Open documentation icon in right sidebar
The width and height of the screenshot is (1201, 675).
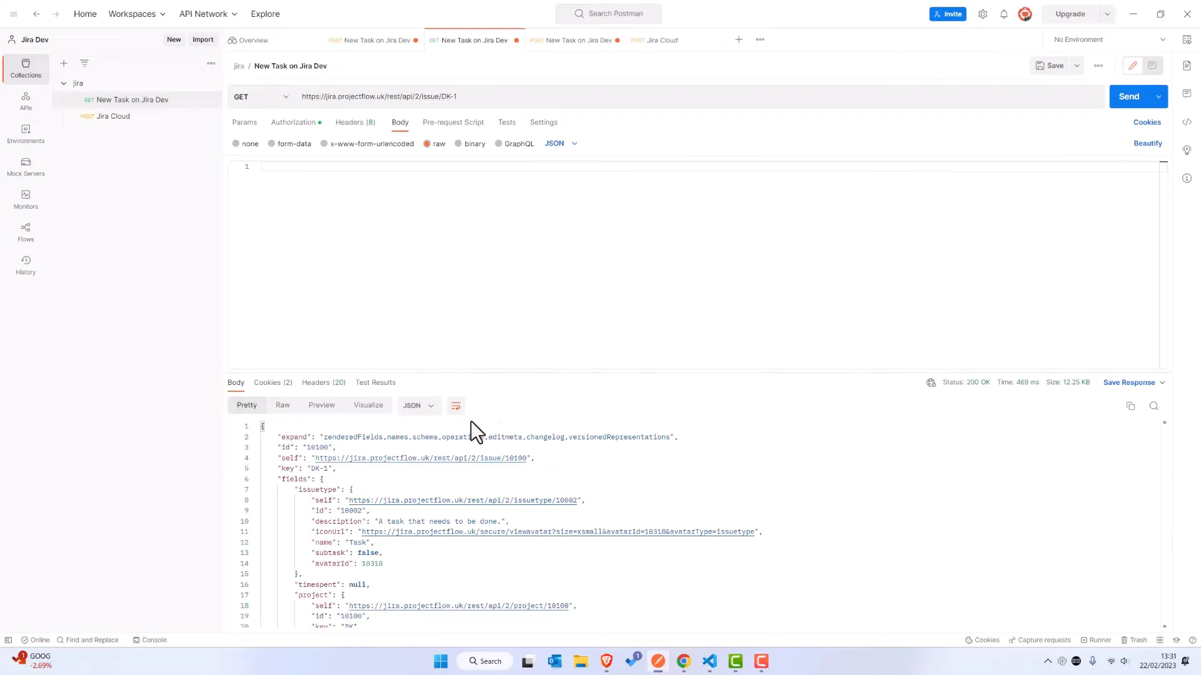1187,66
